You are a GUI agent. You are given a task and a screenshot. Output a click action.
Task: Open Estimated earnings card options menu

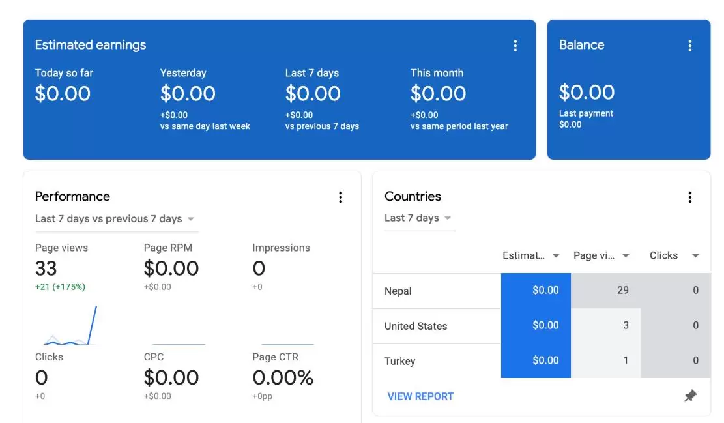[x=515, y=46]
